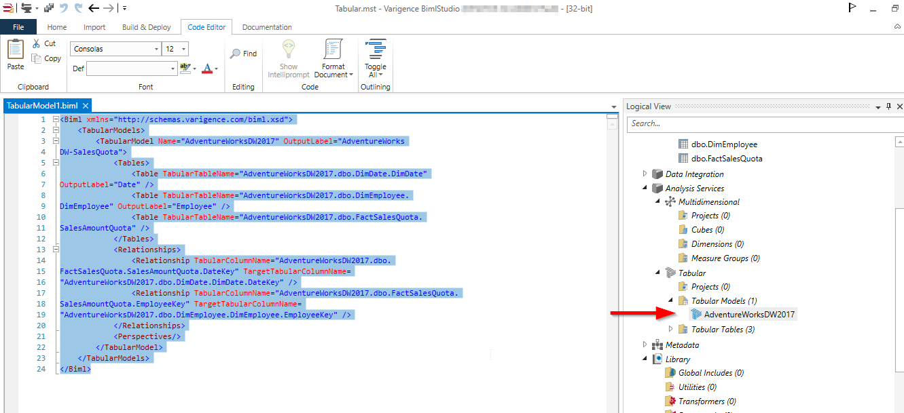Collapse the Biml root element on line 1
This screenshot has width=904, height=413.
coord(55,119)
